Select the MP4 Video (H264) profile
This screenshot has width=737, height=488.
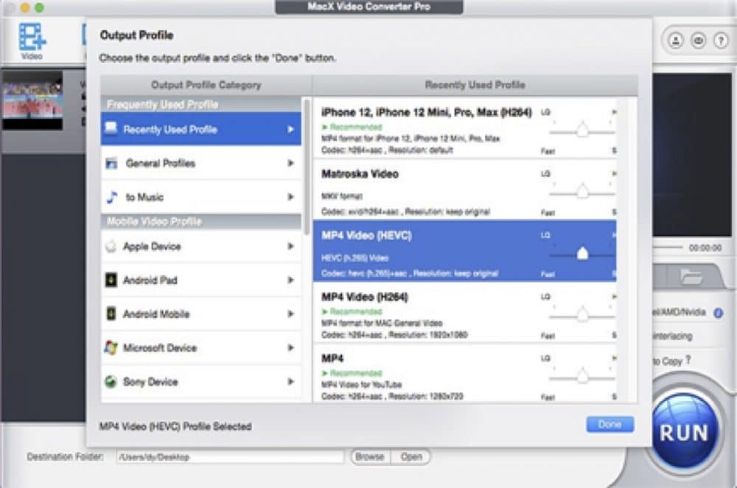pyautogui.click(x=464, y=313)
